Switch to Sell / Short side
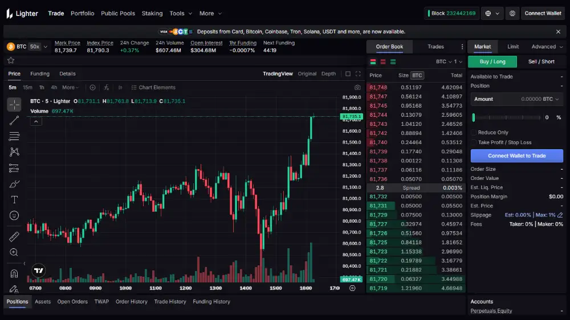The image size is (570, 320). point(541,61)
